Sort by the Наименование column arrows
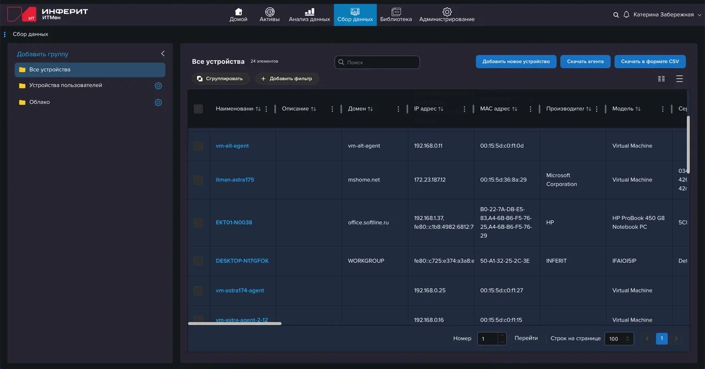 (258, 109)
